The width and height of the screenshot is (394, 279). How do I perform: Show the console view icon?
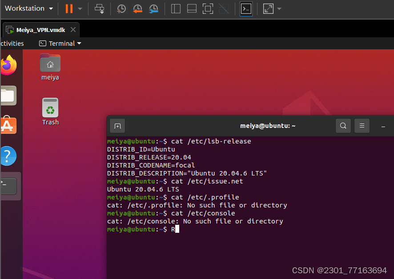pos(246,9)
